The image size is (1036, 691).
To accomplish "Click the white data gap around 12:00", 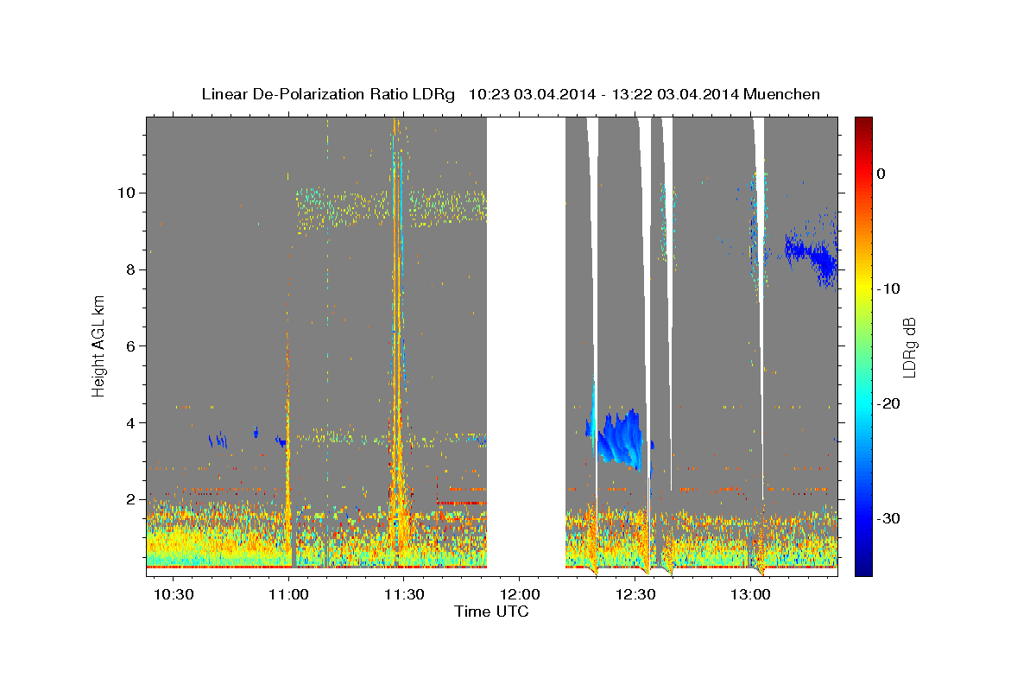I will (x=526, y=345).
